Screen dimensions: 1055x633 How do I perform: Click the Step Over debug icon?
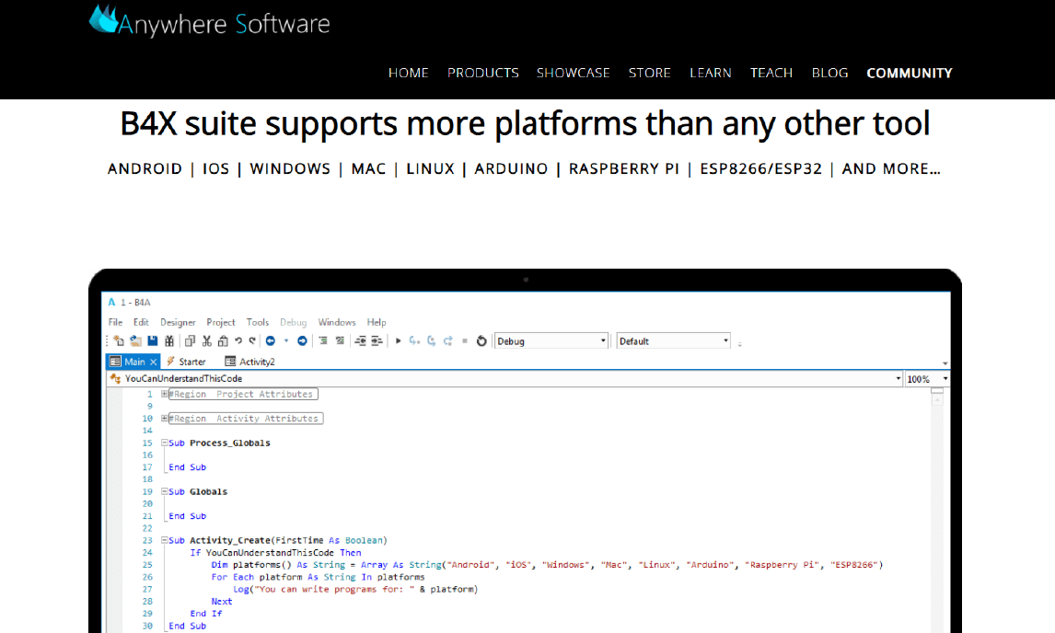click(431, 341)
